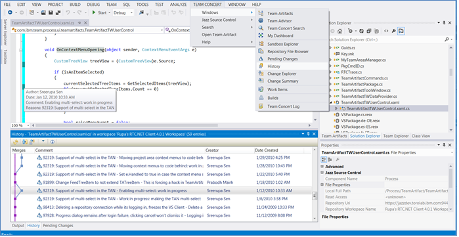Expand Jazz Source Control submenu

click(223, 20)
